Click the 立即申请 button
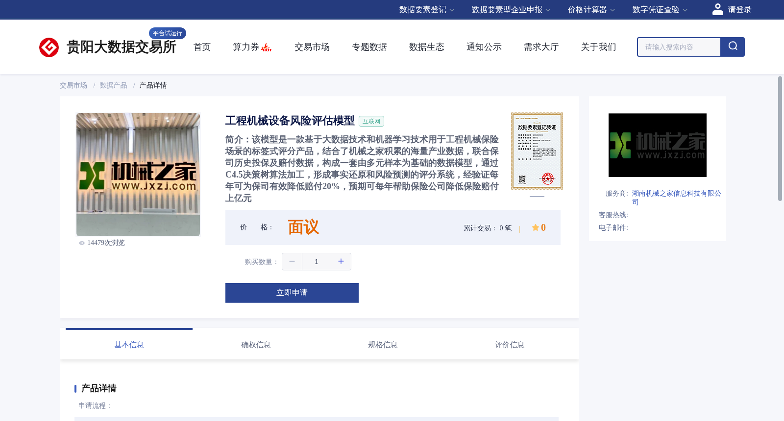 click(x=292, y=293)
